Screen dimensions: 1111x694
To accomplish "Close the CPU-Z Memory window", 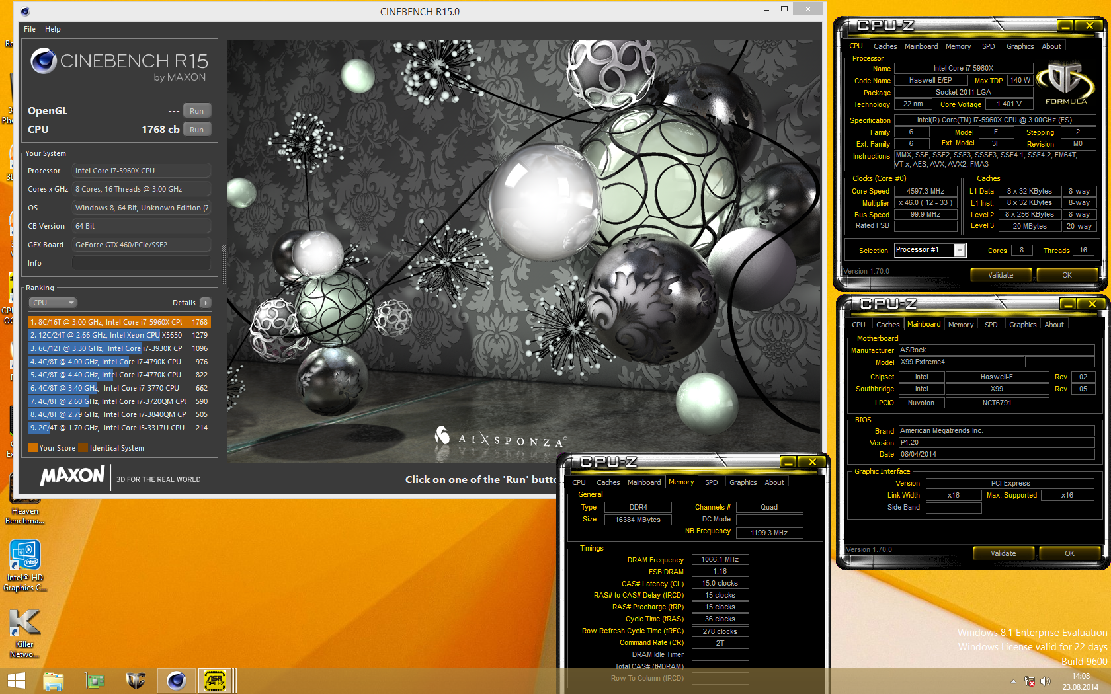I will (811, 462).
